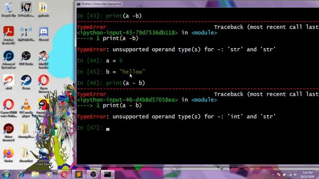Open the cube-box installer shortcut beside OBS Studio
319x179 pixels.
coord(43,60)
